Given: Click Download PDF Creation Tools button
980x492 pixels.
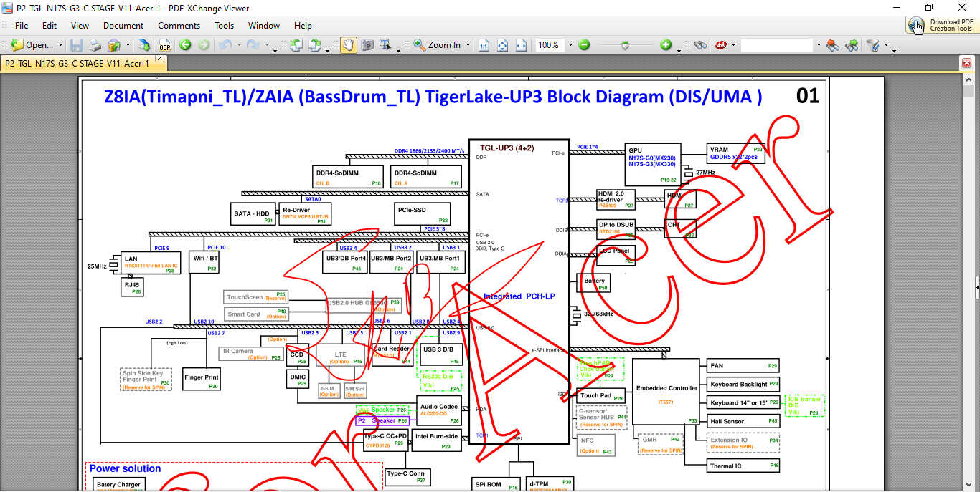Looking at the screenshot, I should pyautogui.click(x=941, y=25).
